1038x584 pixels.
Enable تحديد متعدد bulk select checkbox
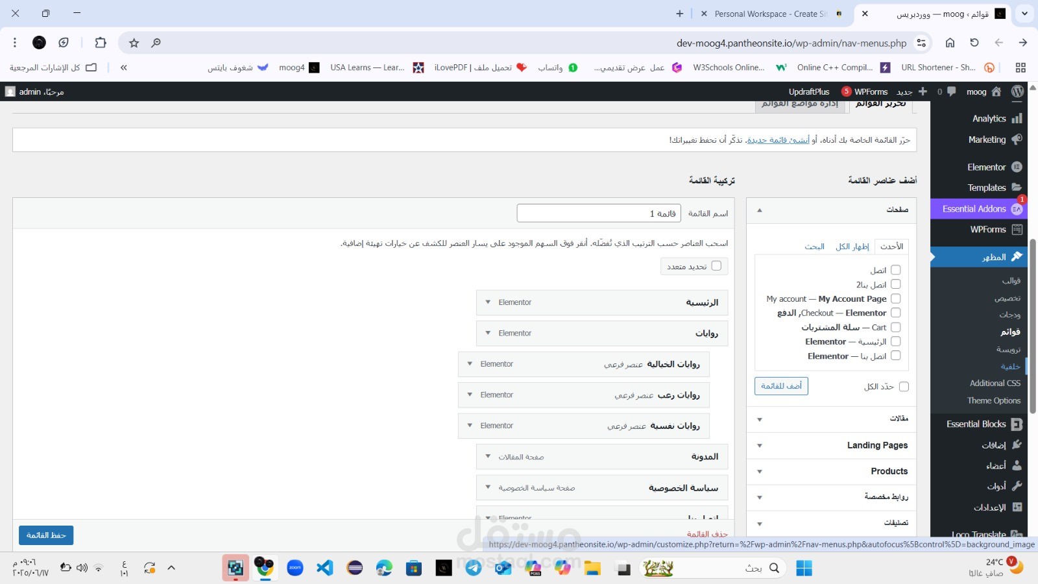pyautogui.click(x=716, y=265)
